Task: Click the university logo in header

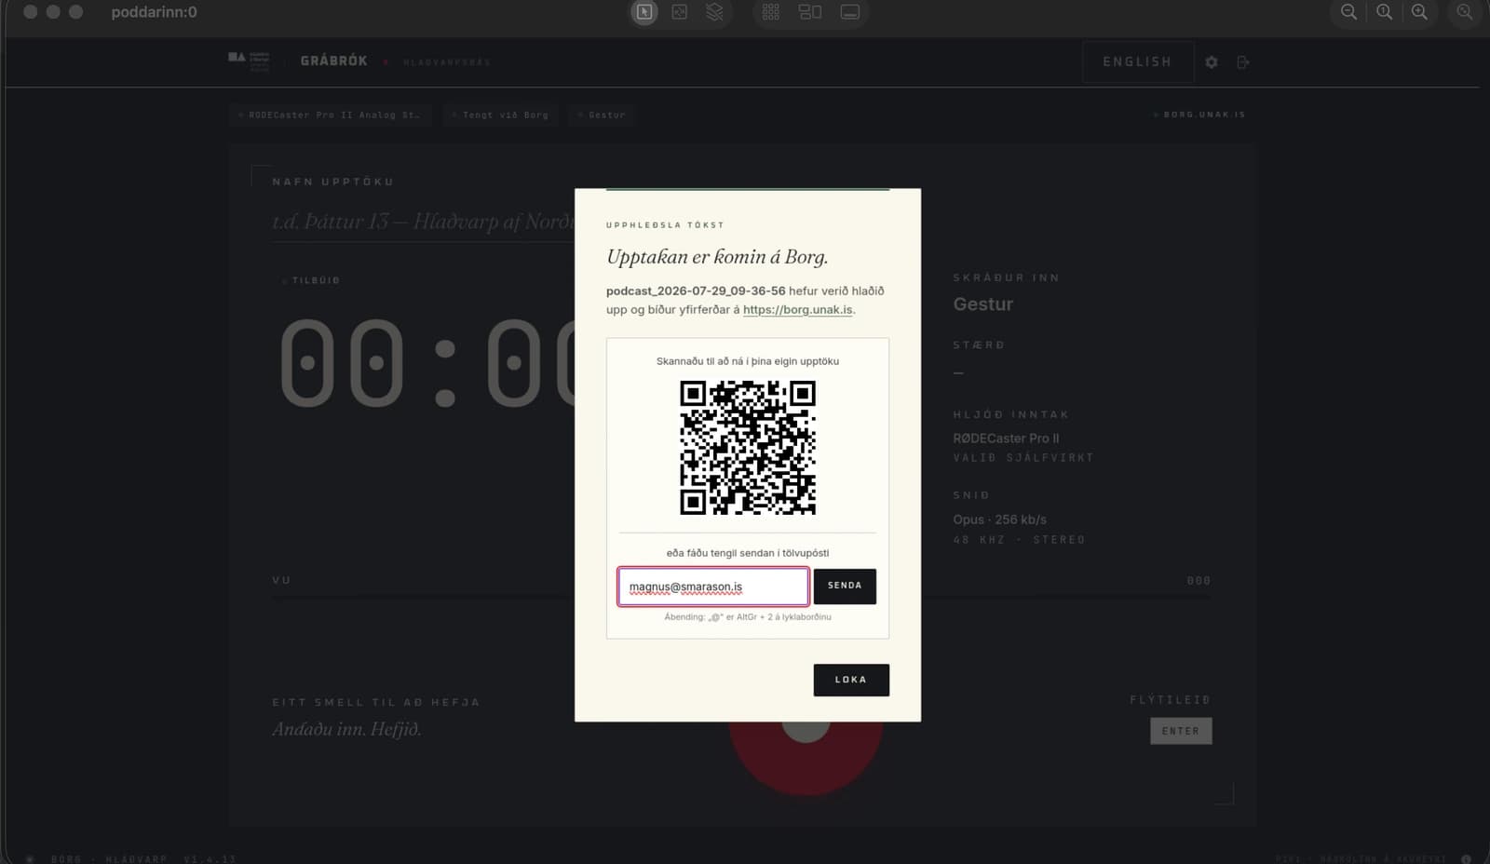Action: (x=249, y=61)
